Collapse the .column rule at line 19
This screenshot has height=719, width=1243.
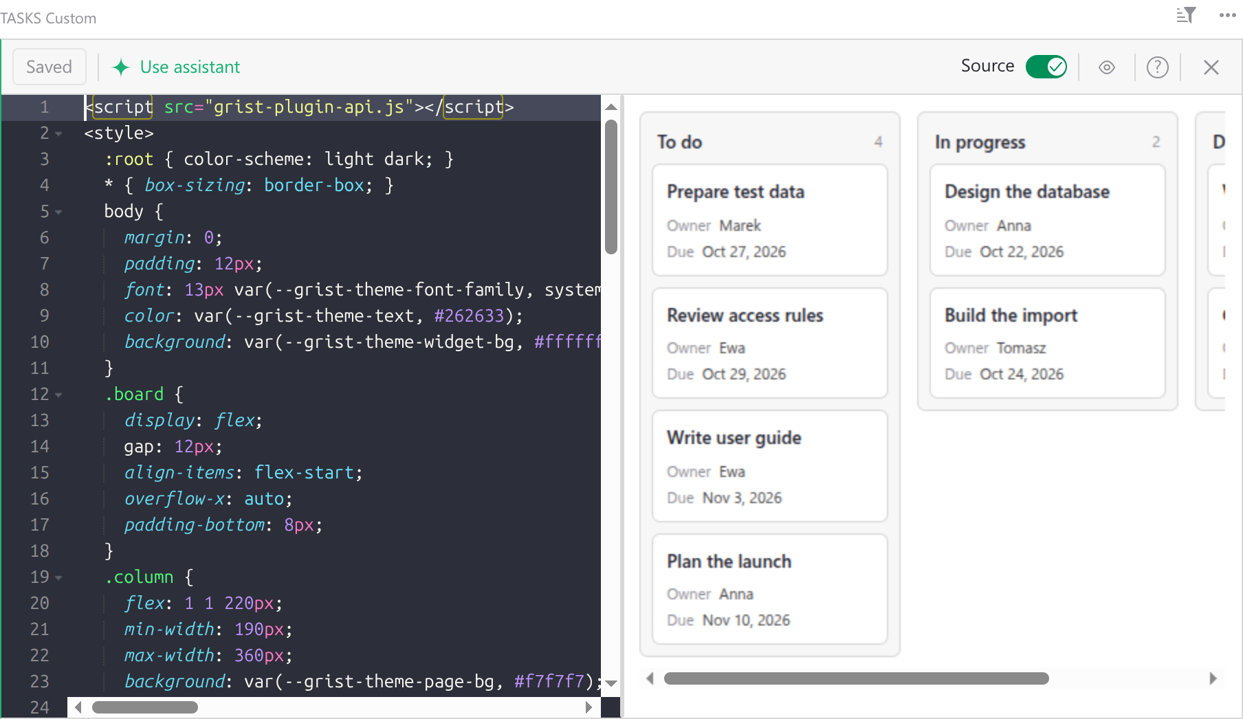tap(58, 577)
